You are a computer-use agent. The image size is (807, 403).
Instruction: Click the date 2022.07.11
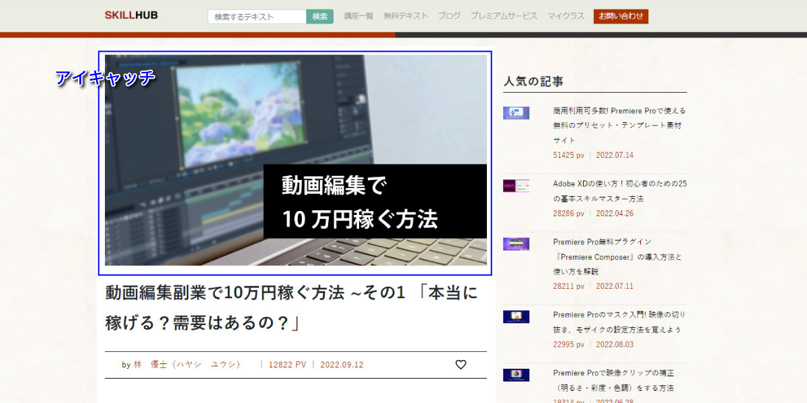(615, 286)
